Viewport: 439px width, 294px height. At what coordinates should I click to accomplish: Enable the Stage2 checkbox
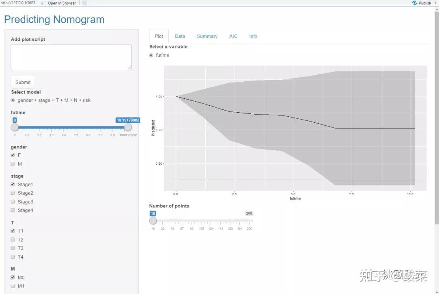pos(13,193)
